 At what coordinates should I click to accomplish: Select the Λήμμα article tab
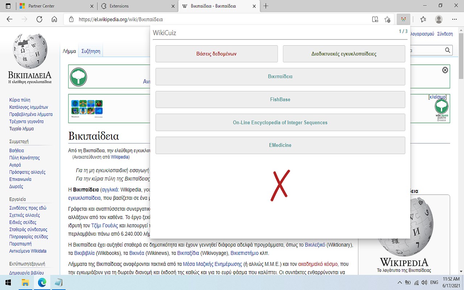click(x=69, y=51)
